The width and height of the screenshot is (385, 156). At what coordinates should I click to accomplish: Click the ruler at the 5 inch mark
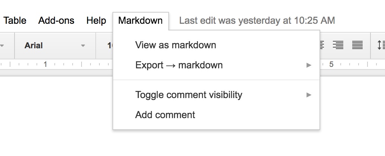(331, 64)
